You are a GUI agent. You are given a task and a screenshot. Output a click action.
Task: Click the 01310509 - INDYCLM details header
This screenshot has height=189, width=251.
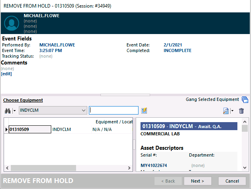click(189, 126)
